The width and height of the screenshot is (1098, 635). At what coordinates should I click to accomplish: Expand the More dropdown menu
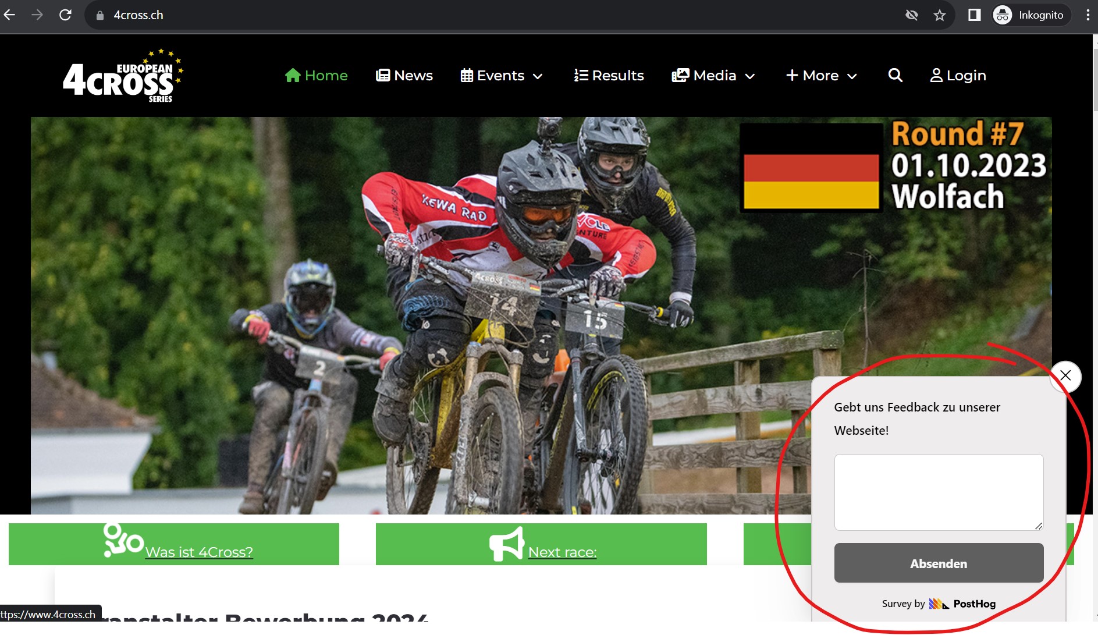tap(821, 76)
